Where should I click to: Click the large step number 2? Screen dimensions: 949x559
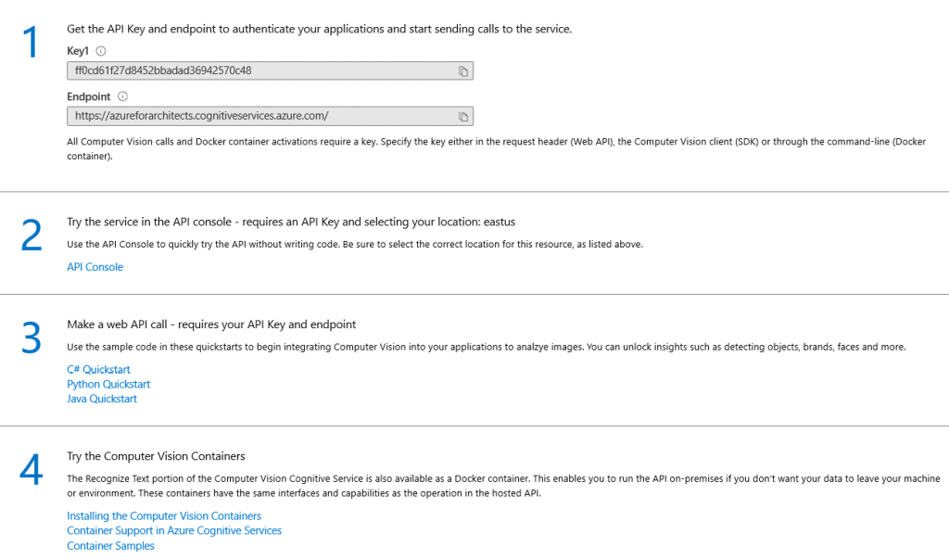[x=32, y=237]
